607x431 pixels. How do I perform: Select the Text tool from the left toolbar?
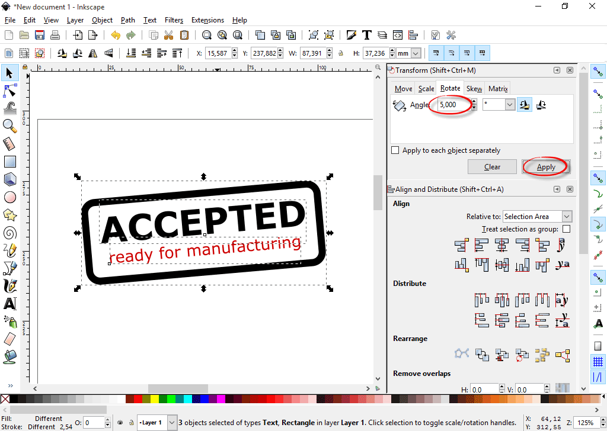click(9, 304)
